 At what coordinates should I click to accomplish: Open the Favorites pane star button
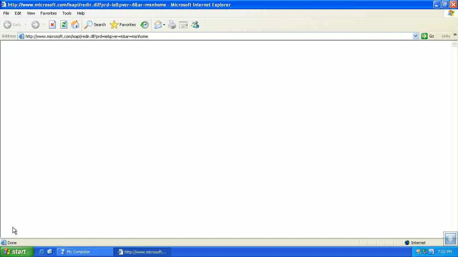point(123,25)
